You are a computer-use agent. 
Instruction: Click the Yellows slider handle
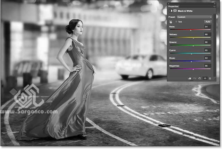(x=193, y=38)
